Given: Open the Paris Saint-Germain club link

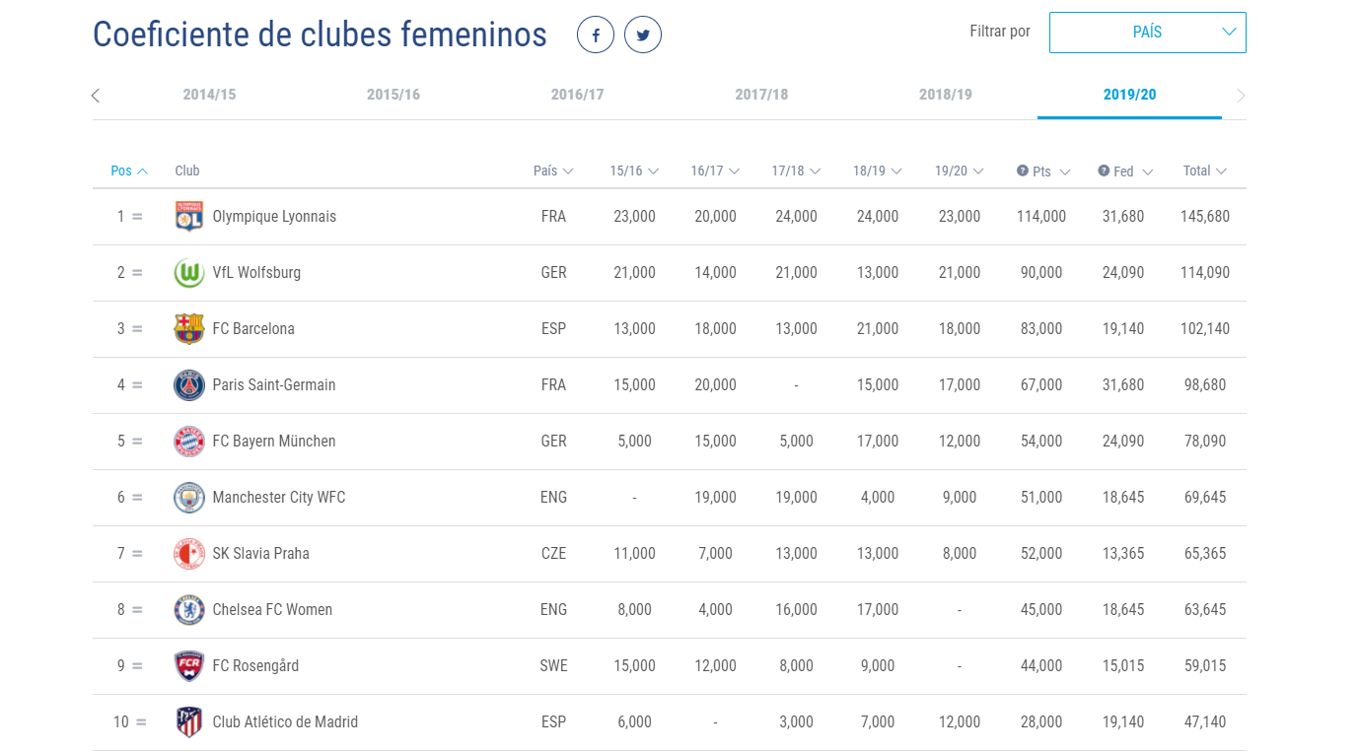Looking at the screenshot, I should [x=274, y=384].
